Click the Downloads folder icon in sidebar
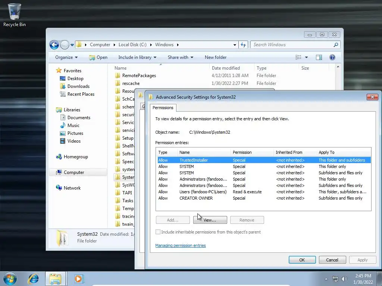Viewport: 382px width, 286px height. pyautogui.click(x=63, y=86)
